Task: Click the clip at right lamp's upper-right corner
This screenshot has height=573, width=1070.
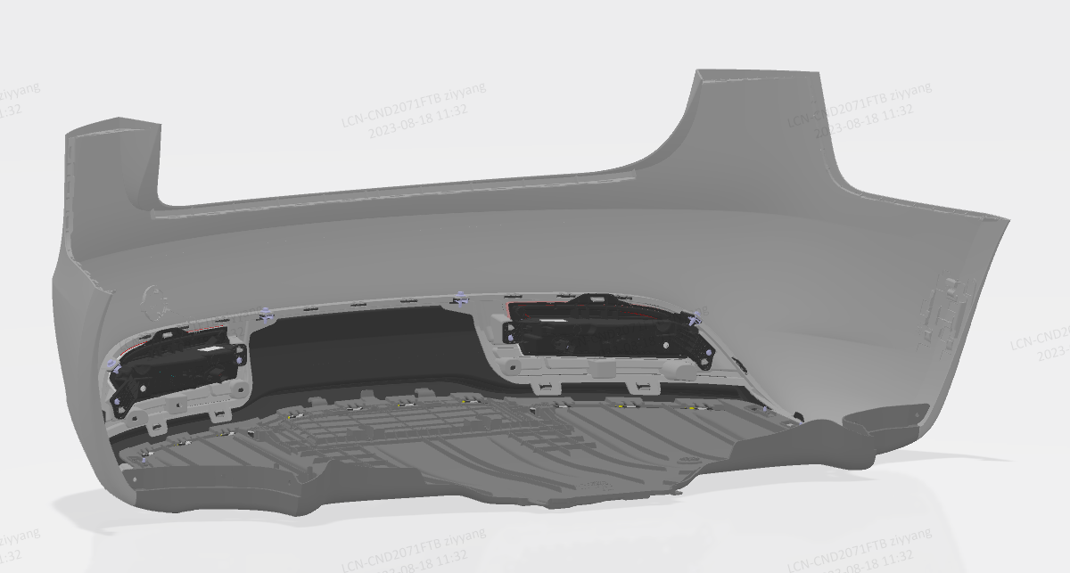Action: [x=694, y=316]
